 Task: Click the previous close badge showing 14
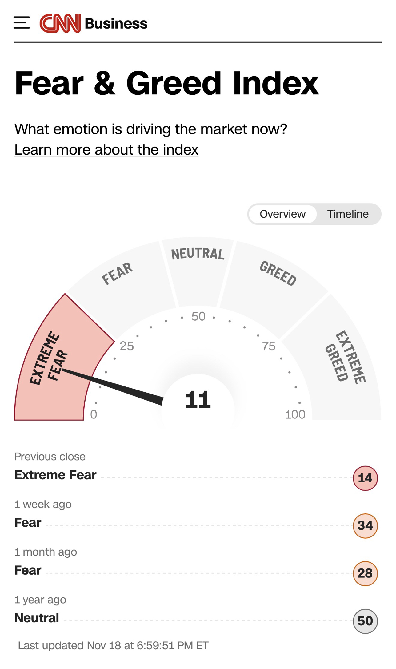click(365, 478)
